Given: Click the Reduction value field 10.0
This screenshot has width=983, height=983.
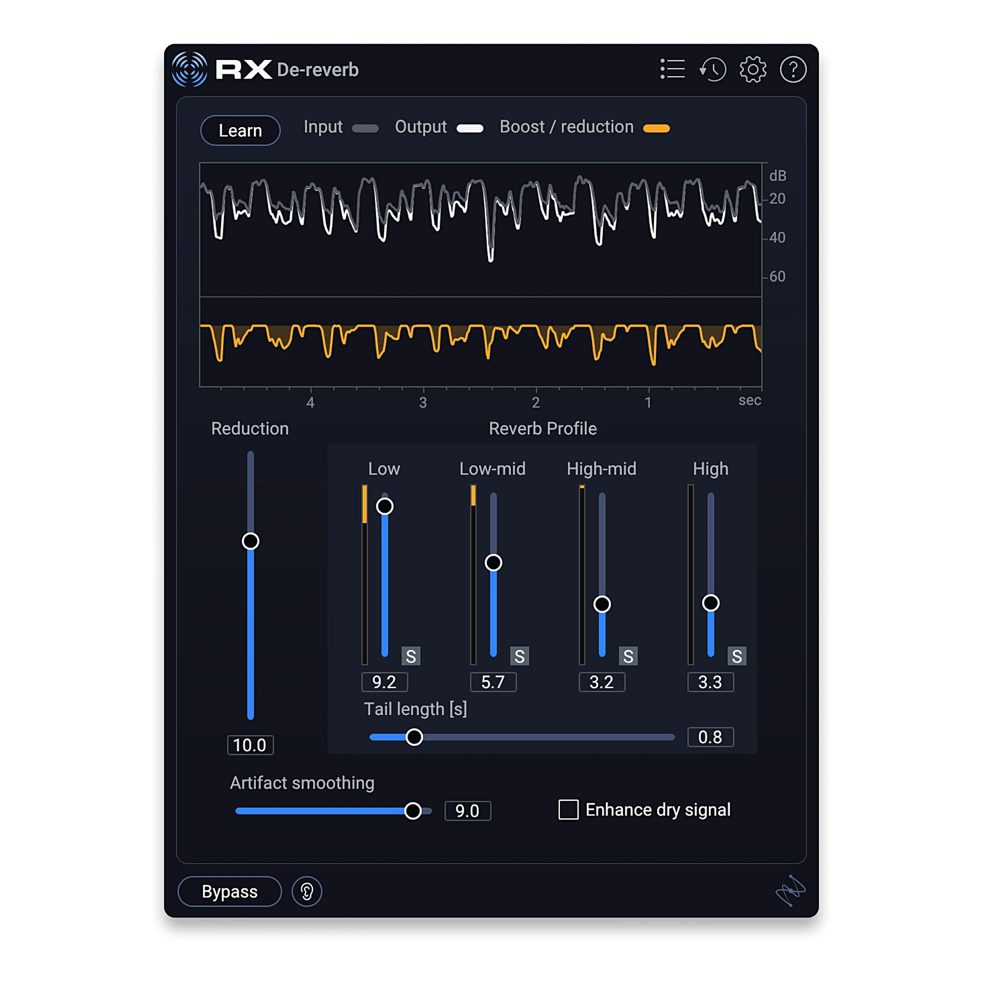Looking at the screenshot, I should click(x=250, y=745).
